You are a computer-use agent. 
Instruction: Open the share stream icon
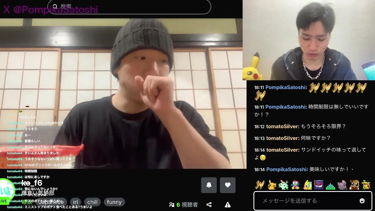(x=209, y=205)
